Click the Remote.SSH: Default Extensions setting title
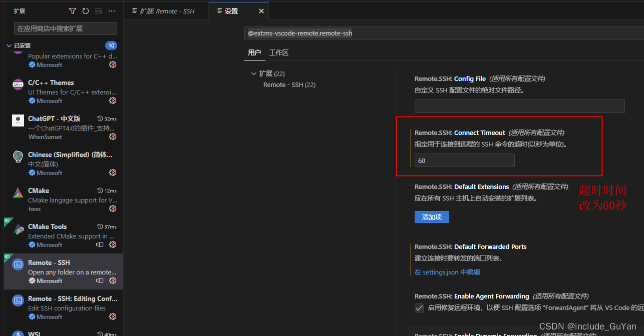This screenshot has width=644, height=336. click(462, 187)
